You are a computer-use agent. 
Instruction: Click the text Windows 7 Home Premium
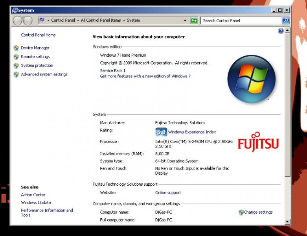click(123, 55)
